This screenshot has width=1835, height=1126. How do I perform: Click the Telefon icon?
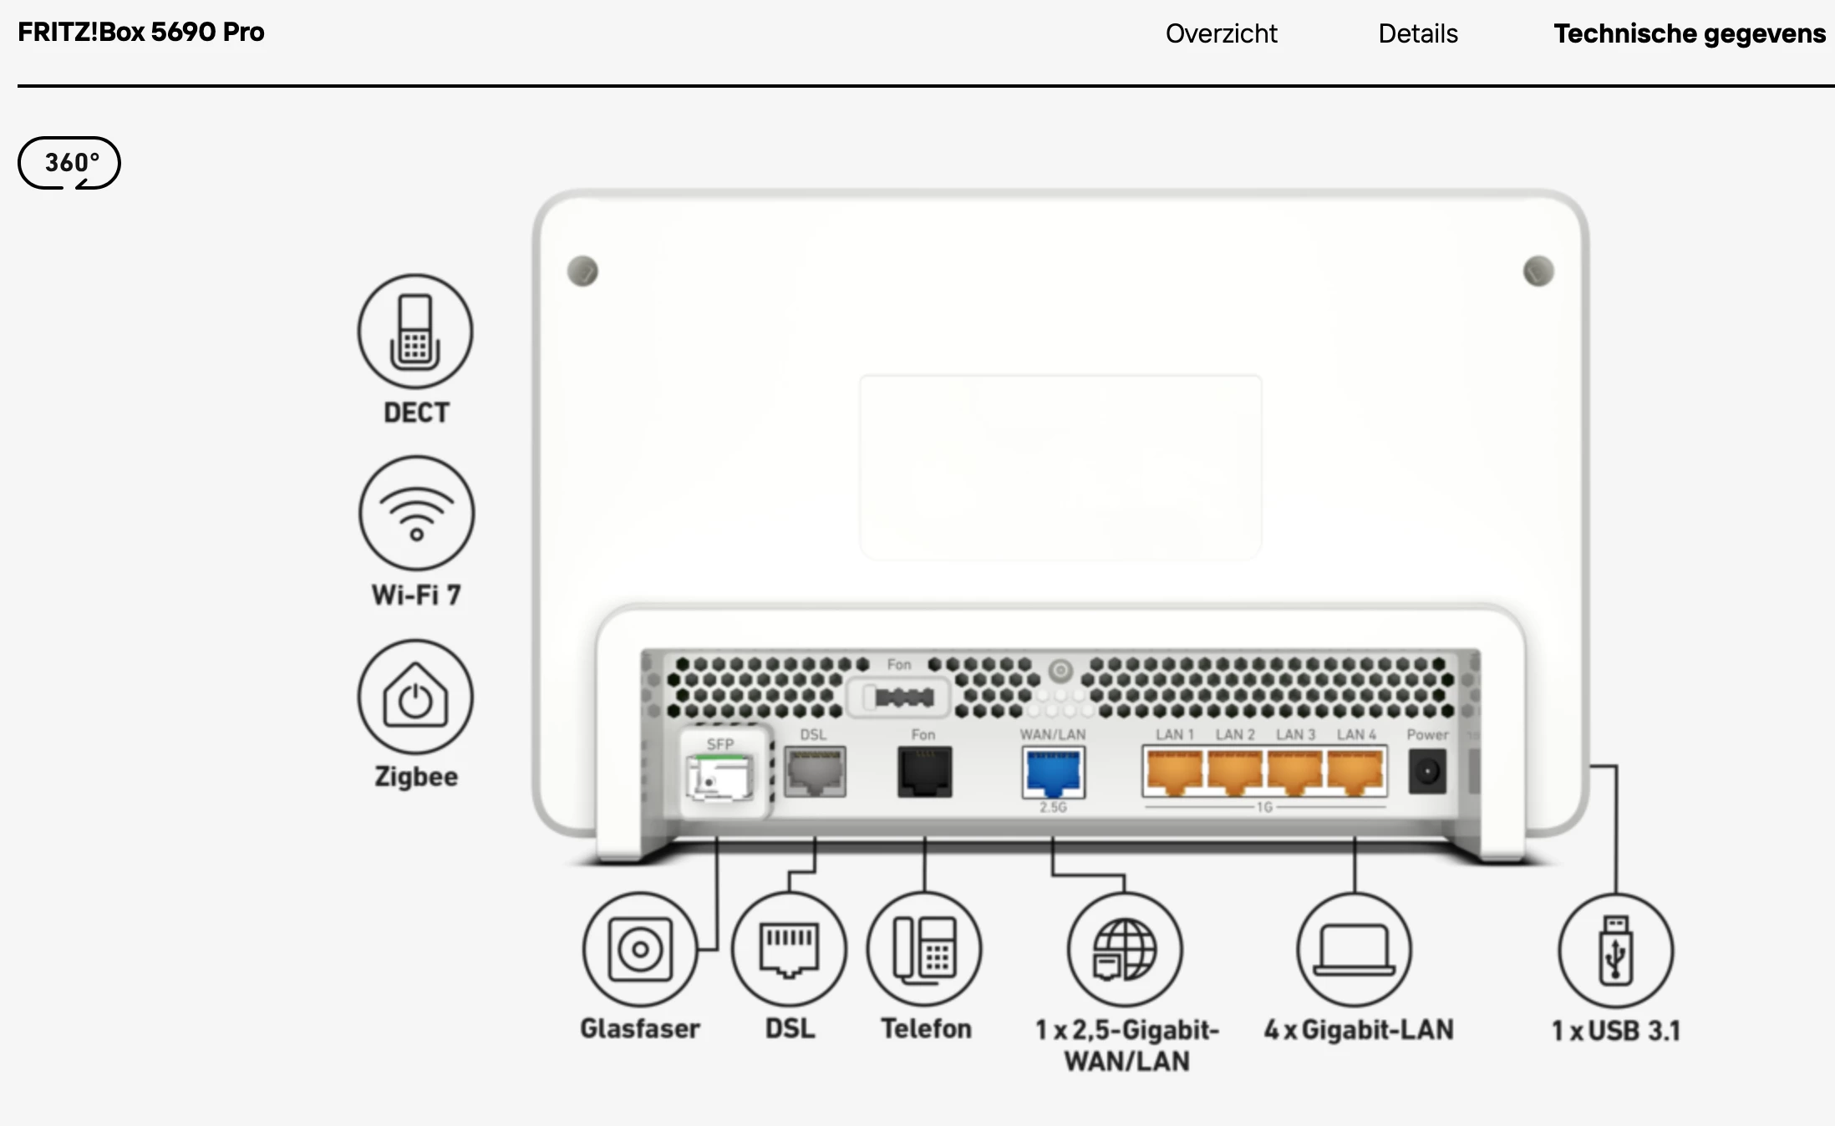(x=924, y=949)
